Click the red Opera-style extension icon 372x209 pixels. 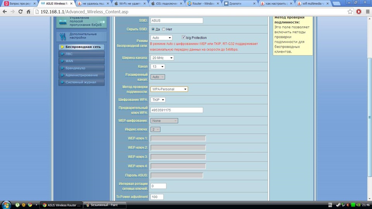pos(359,12)
